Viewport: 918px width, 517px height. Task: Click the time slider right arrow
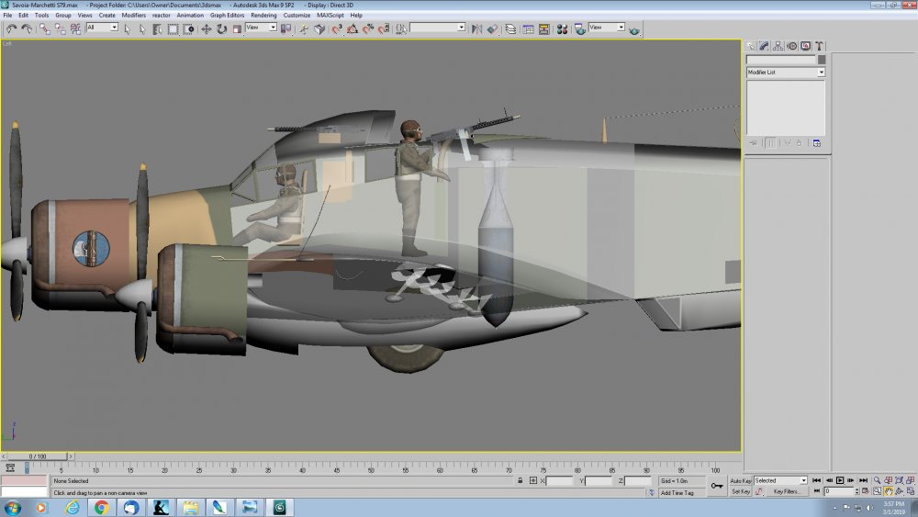[71, 456]
